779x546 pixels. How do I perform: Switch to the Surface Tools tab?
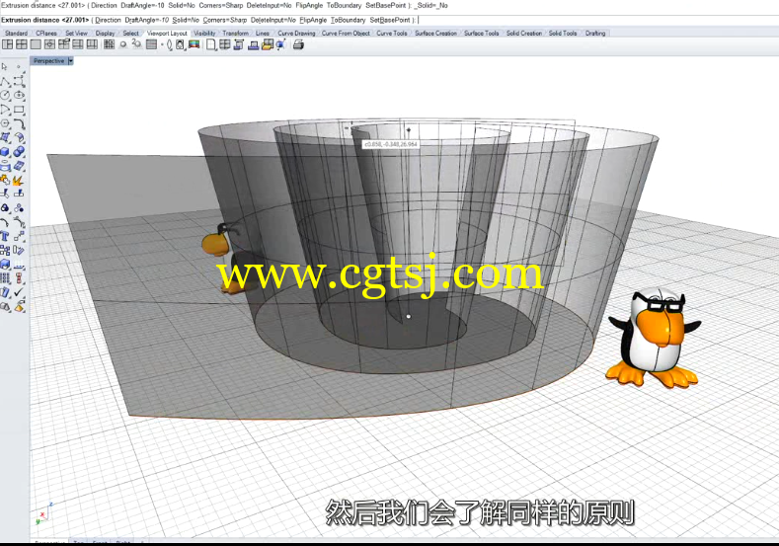pos(482,34)
